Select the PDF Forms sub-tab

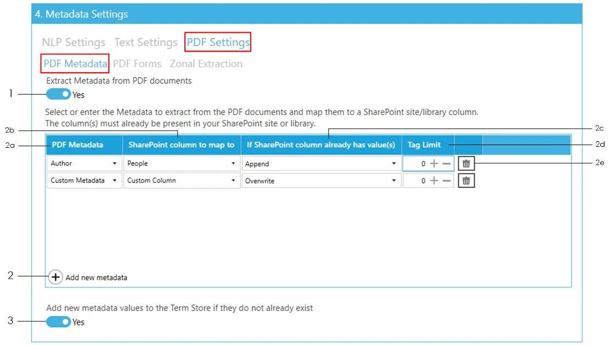(137, 64)
